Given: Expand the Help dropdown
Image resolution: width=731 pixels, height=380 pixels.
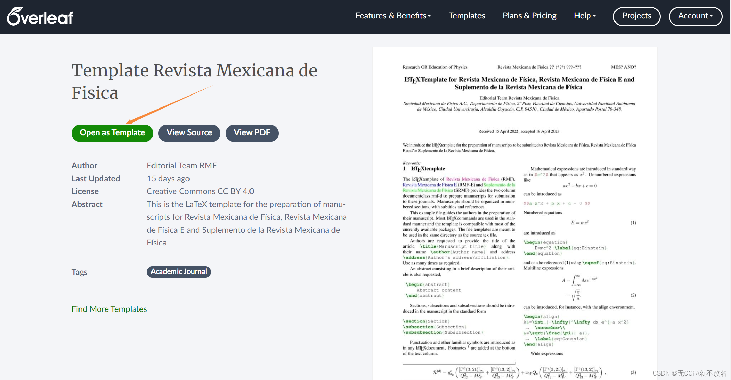Looking at the screenshot, I should point(585,16).
